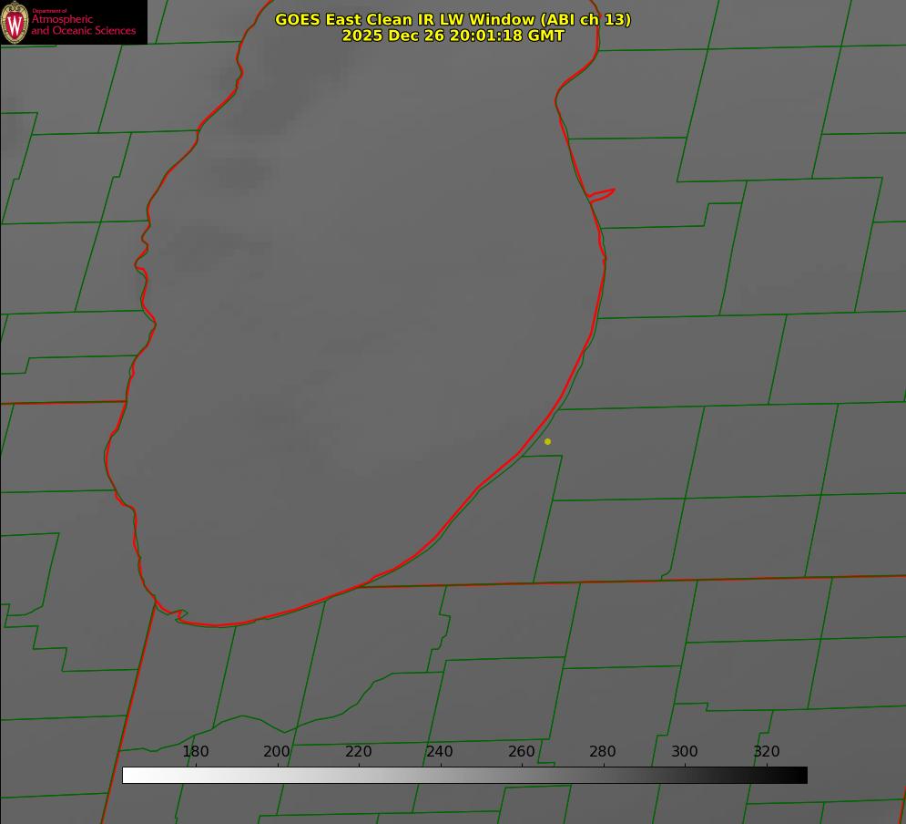Click the 320 colorbar label
The width and height of the screenshot is (906, 824).
click(x=767, y=751)
